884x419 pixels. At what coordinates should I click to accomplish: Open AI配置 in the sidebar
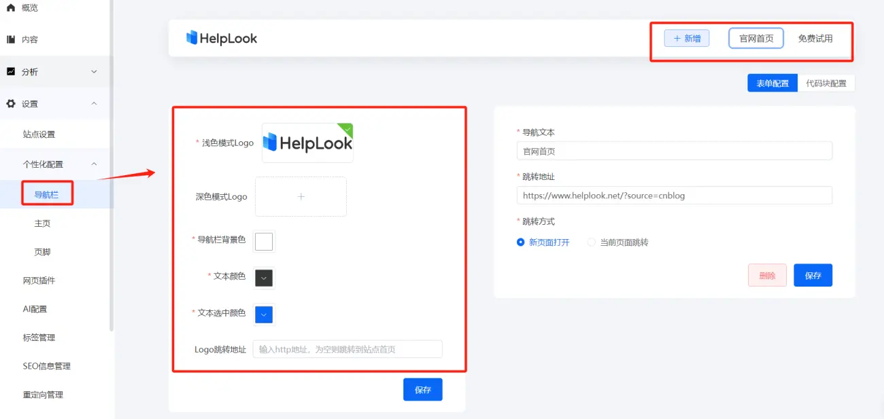point(35,309)
